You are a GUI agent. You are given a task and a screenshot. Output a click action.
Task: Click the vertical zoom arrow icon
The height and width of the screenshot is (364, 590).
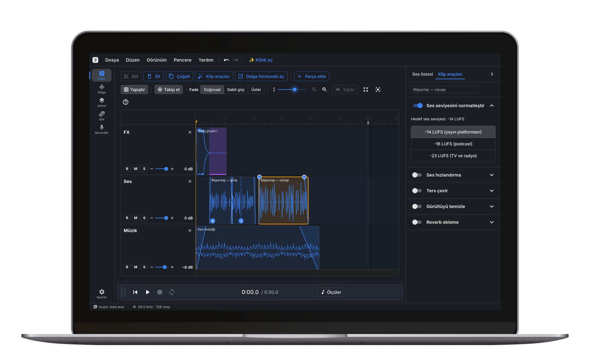pyautogui.click(x=274, y=90)
